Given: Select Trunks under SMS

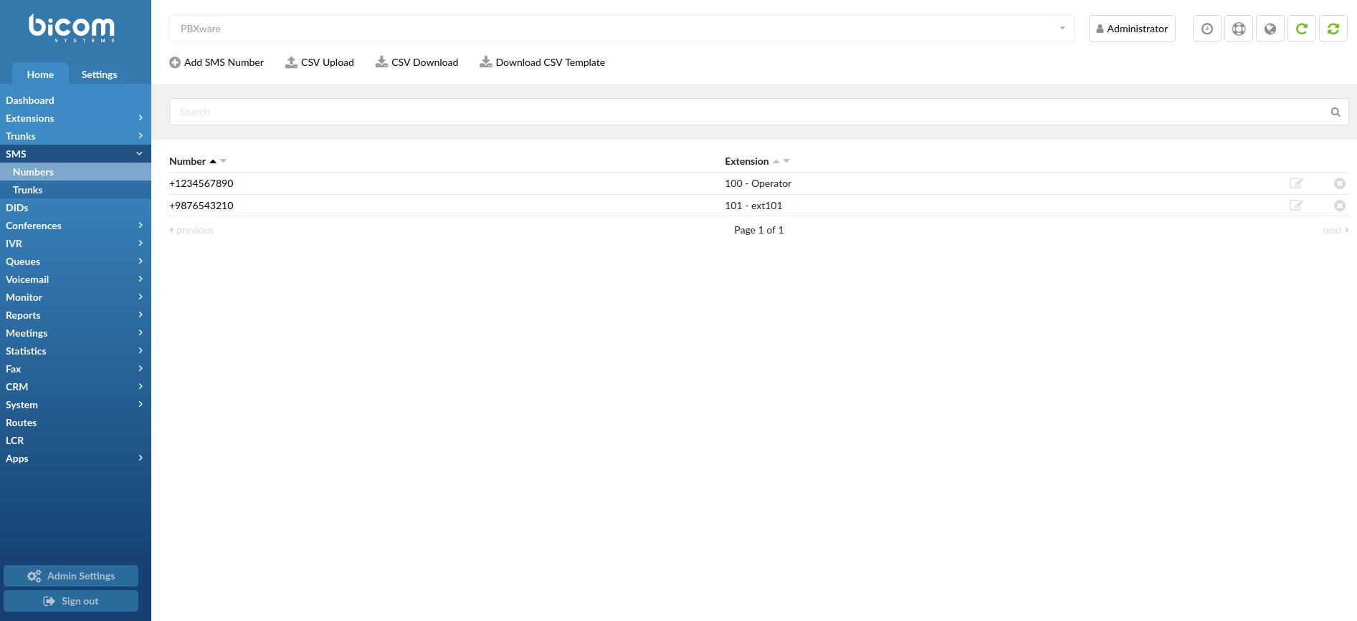Looking at the screenshot, I should (x=75, y=190).
